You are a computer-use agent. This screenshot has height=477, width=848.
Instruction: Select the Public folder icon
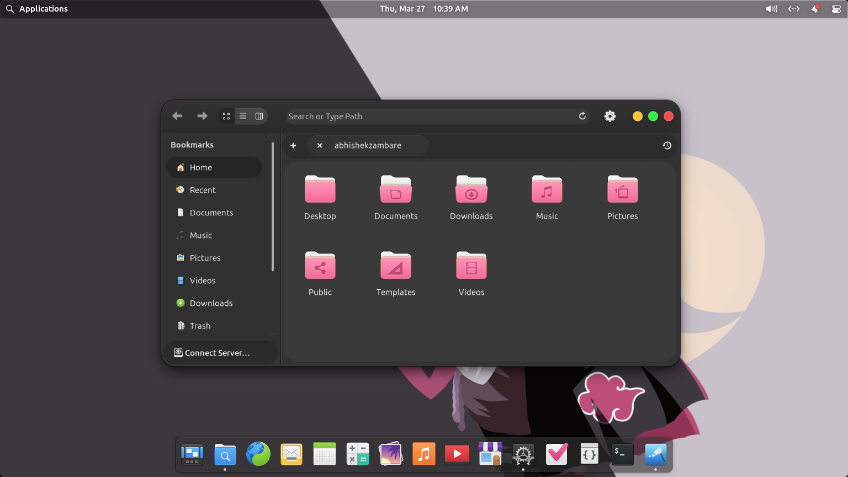pos(320,266)
